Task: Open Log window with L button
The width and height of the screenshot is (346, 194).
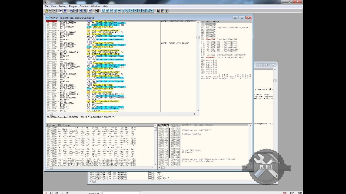Action: coord(103,11)
